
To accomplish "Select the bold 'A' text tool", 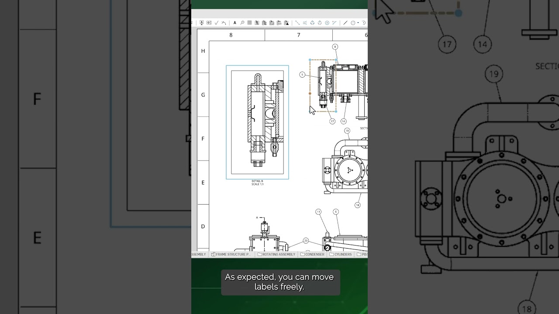I will click(x=235, y=23).
